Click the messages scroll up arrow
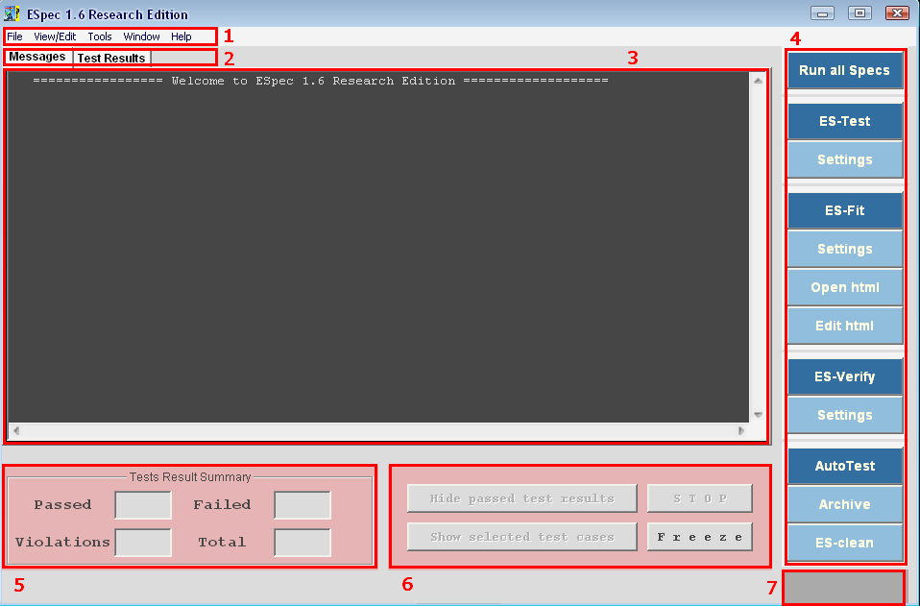920x606 pixels. point(758,81)
